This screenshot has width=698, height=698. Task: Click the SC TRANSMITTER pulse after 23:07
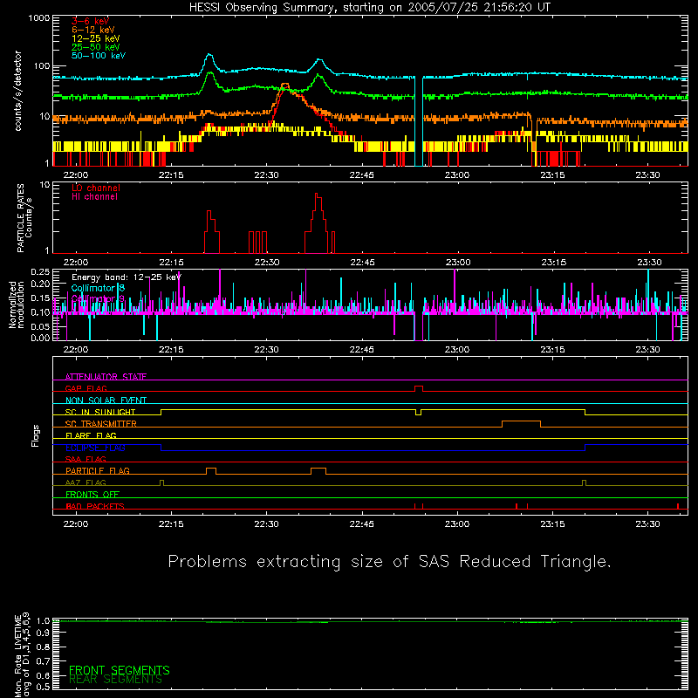tap(521, 424)
